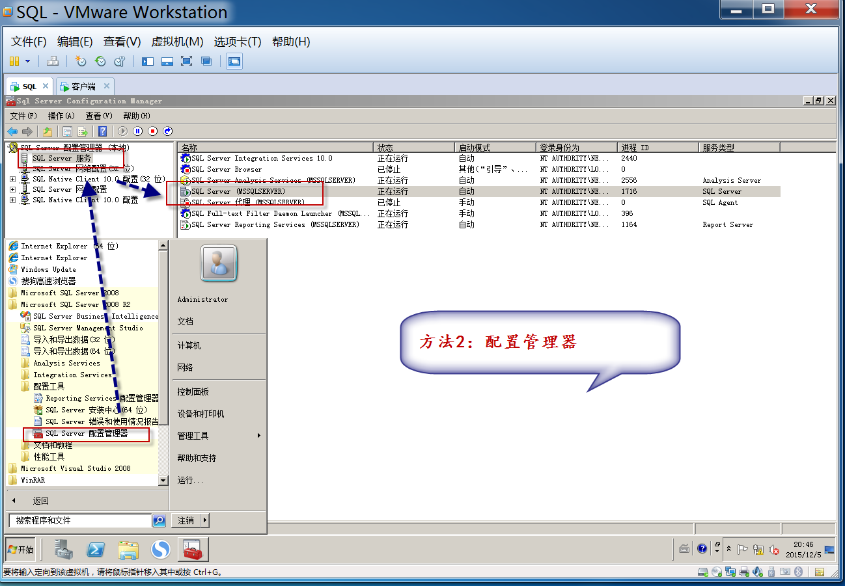Screen dimensions: 845x586
Task: Expand SQL Native Client 10.0 配置(32 位) node
Action: [x=13, y=179]
